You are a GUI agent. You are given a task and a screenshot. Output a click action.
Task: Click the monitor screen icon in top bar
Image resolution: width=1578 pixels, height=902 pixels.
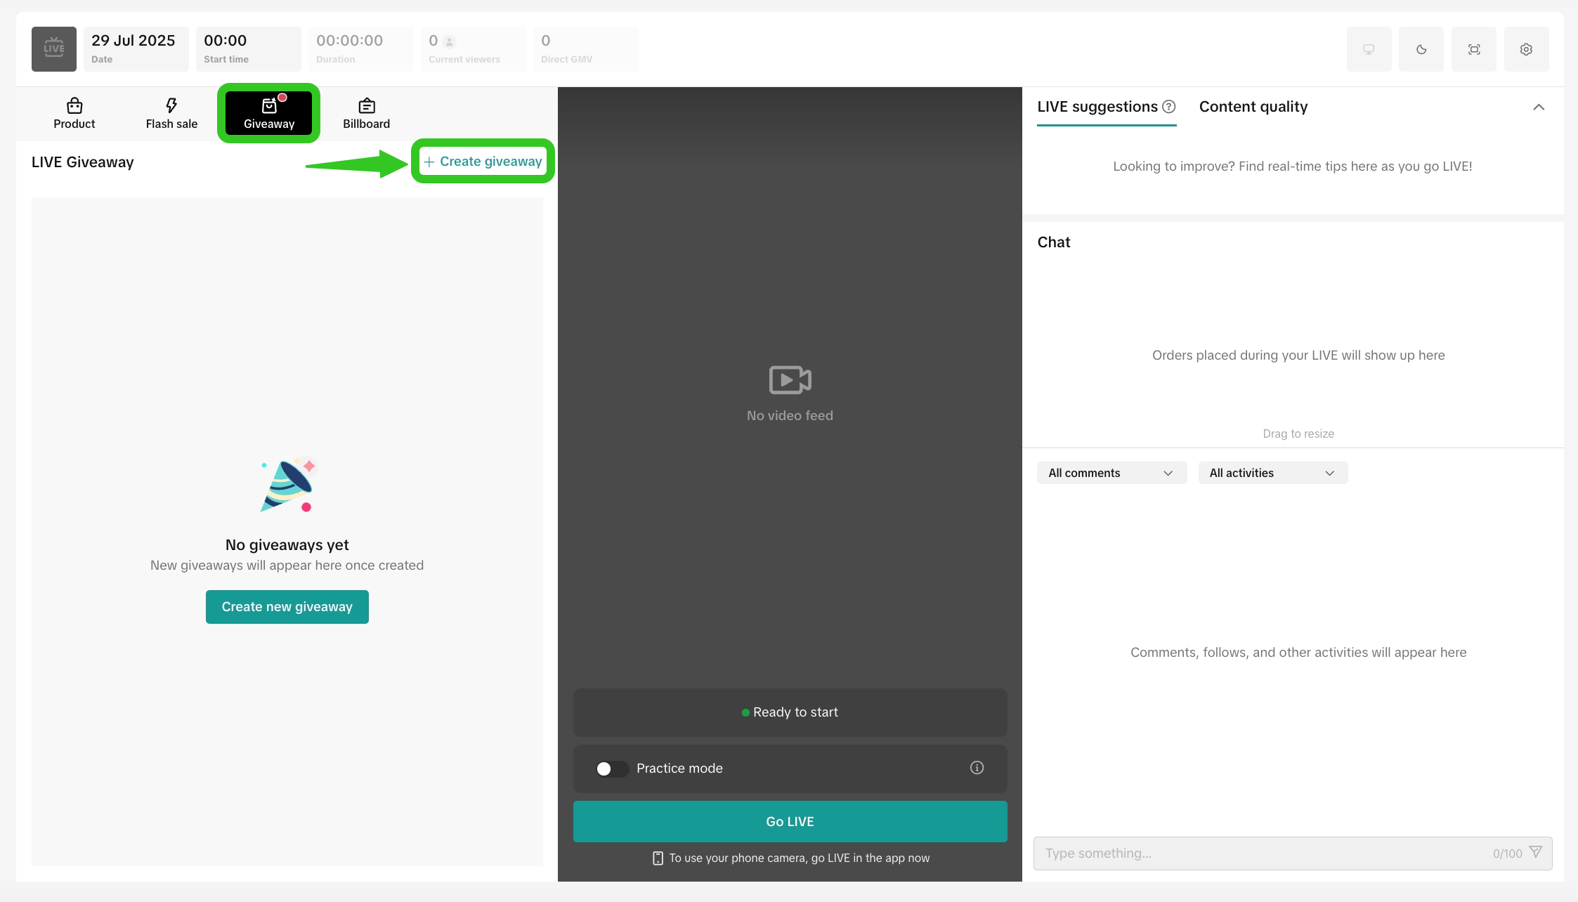(x=1369, y=49)
